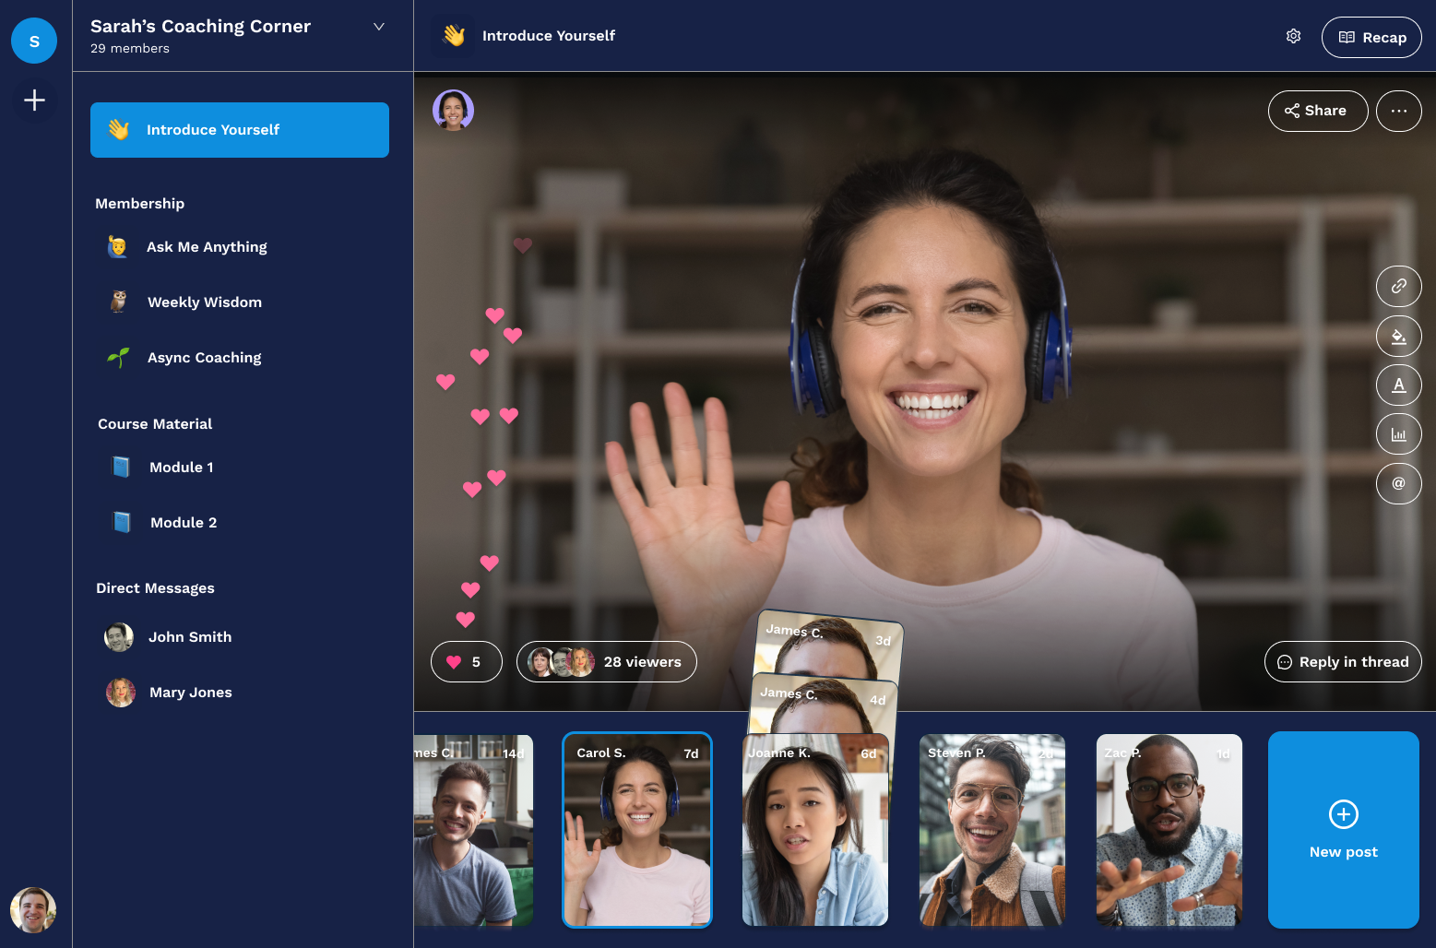Image resolution: width=1436 pixels, height=948 pixels.
Task: Open the poll chart icon
Action: (1399, 434)
